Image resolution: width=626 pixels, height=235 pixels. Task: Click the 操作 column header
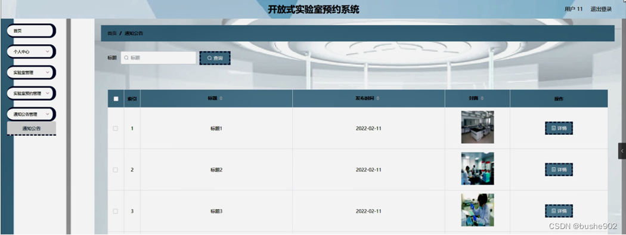coord(559,99)
